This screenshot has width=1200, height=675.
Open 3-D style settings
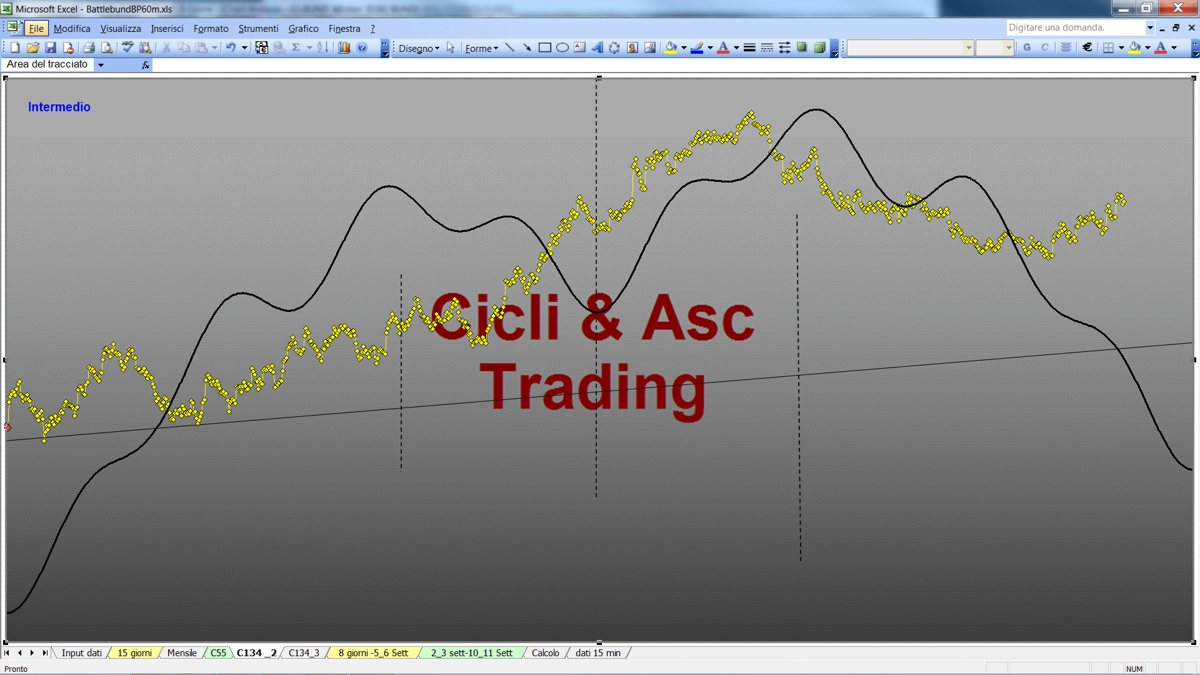[x=819, y=47]
